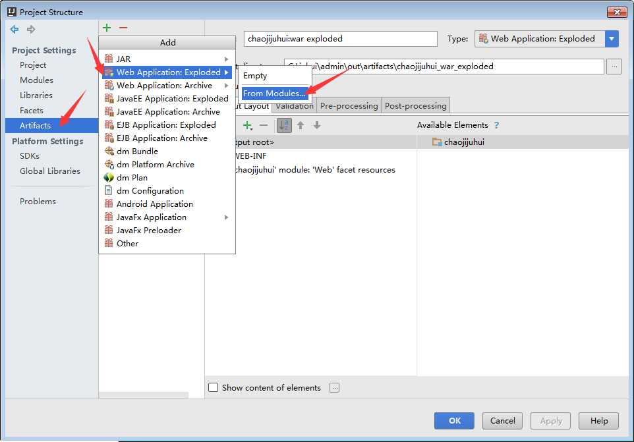
Task: Expand Web Application: Exploded submenu arrow
Action: (x=227, y=72)
